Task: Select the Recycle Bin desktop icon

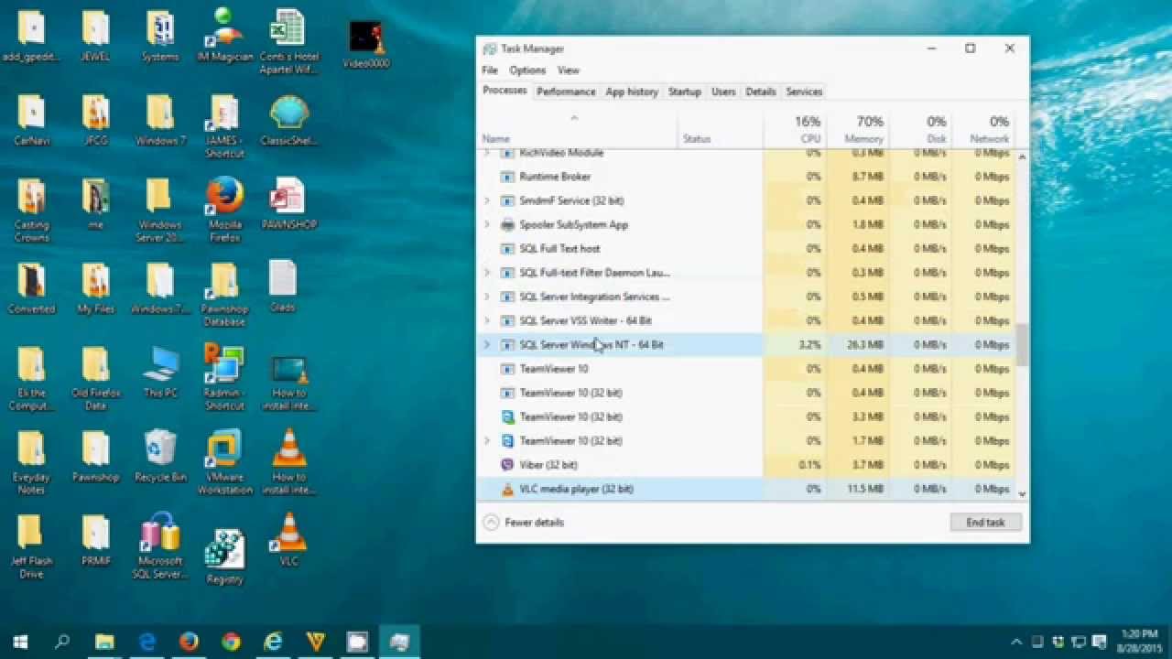Action: point(160,456)
